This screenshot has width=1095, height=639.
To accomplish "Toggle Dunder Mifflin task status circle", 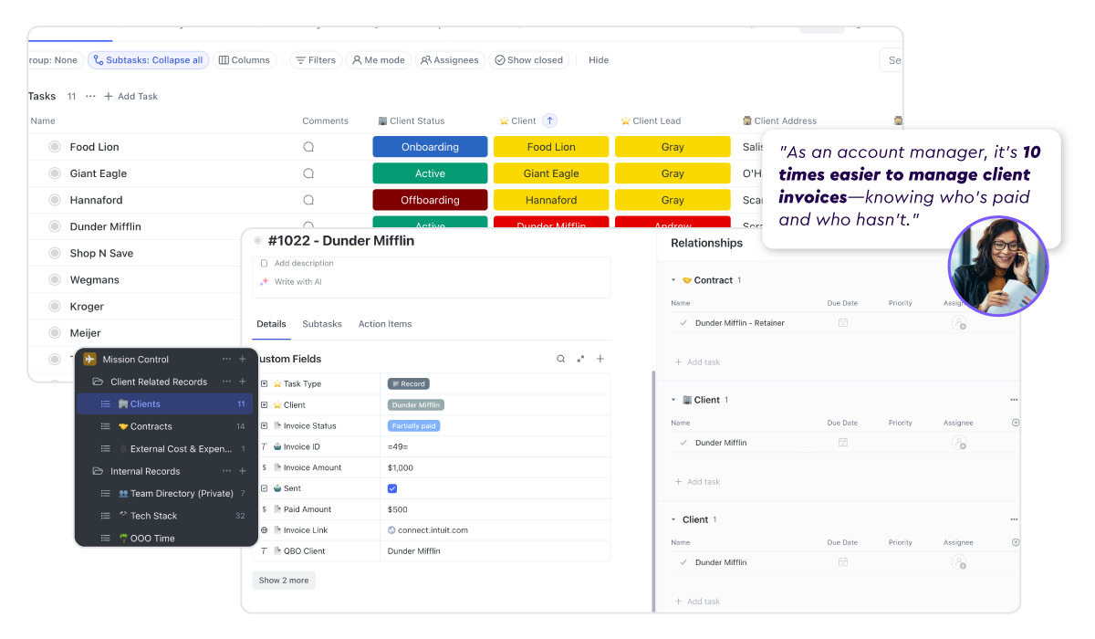I will [55, 226].
